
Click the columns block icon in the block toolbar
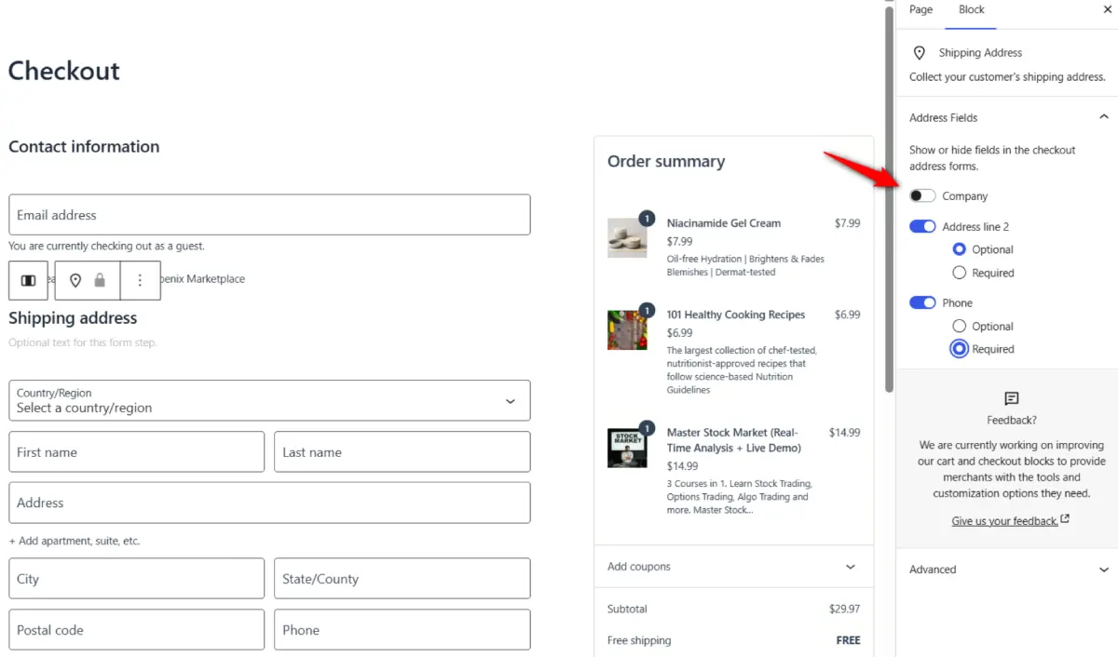[28, 280]
